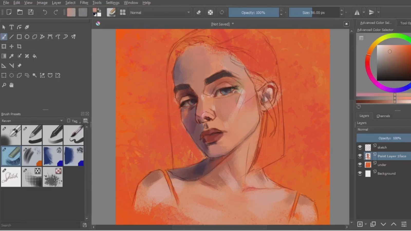Duplicate the selected layer
Viewport: 411px width, 231px height.
373,224
